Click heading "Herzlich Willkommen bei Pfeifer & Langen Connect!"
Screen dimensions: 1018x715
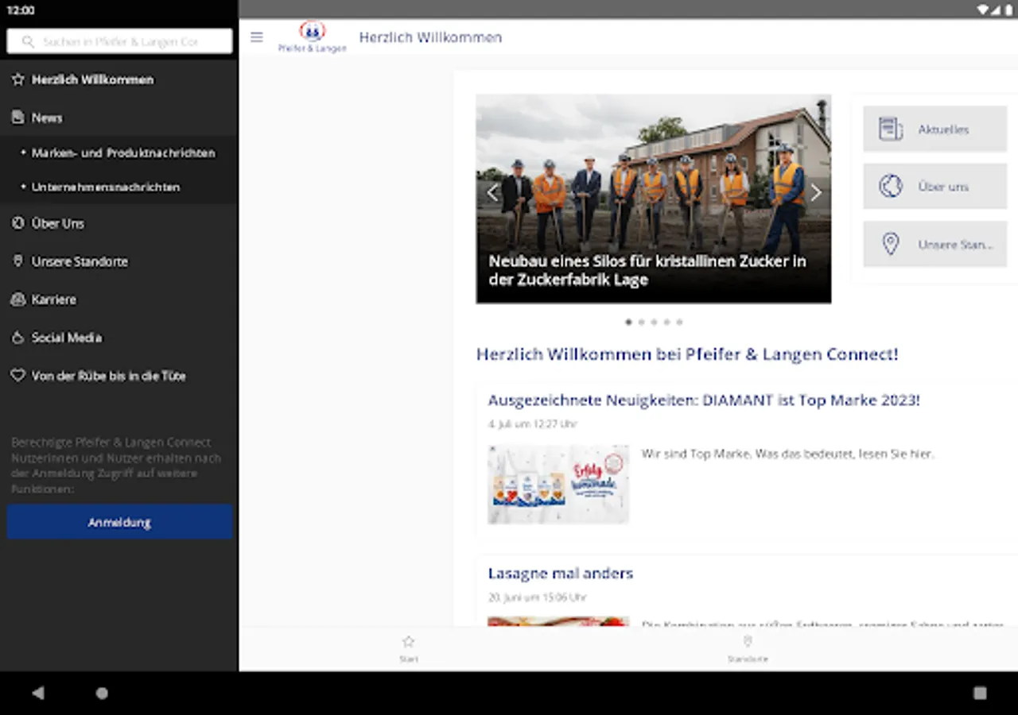(x=687, y=354)
